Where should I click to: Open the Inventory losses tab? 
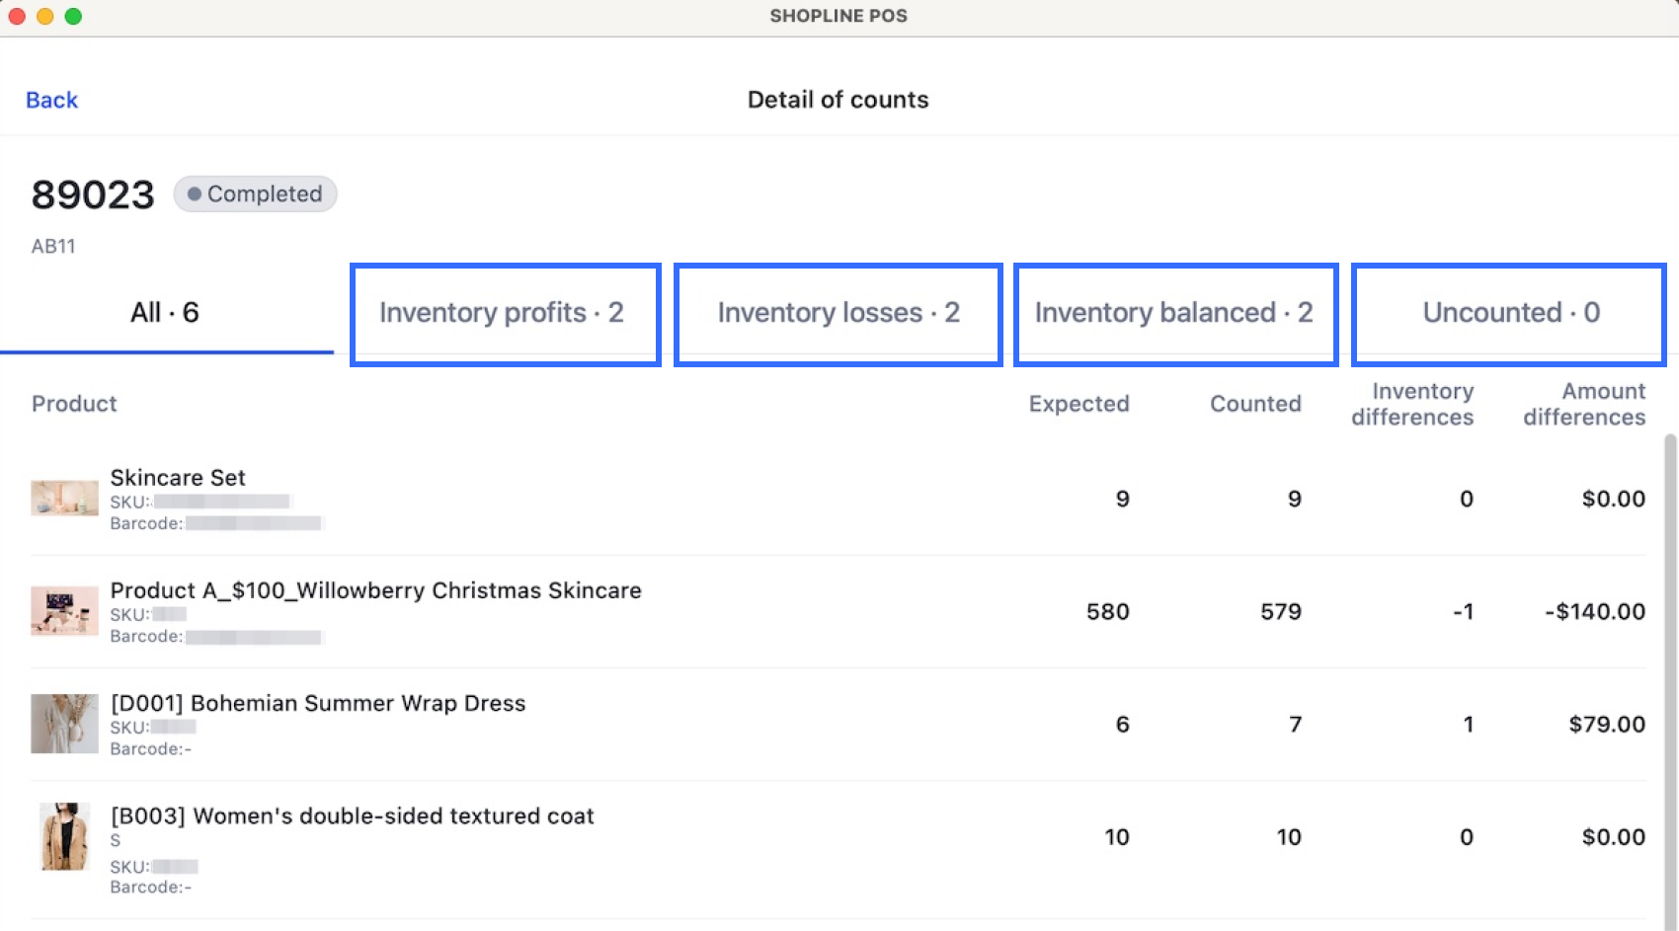click(x=838, y=313)
